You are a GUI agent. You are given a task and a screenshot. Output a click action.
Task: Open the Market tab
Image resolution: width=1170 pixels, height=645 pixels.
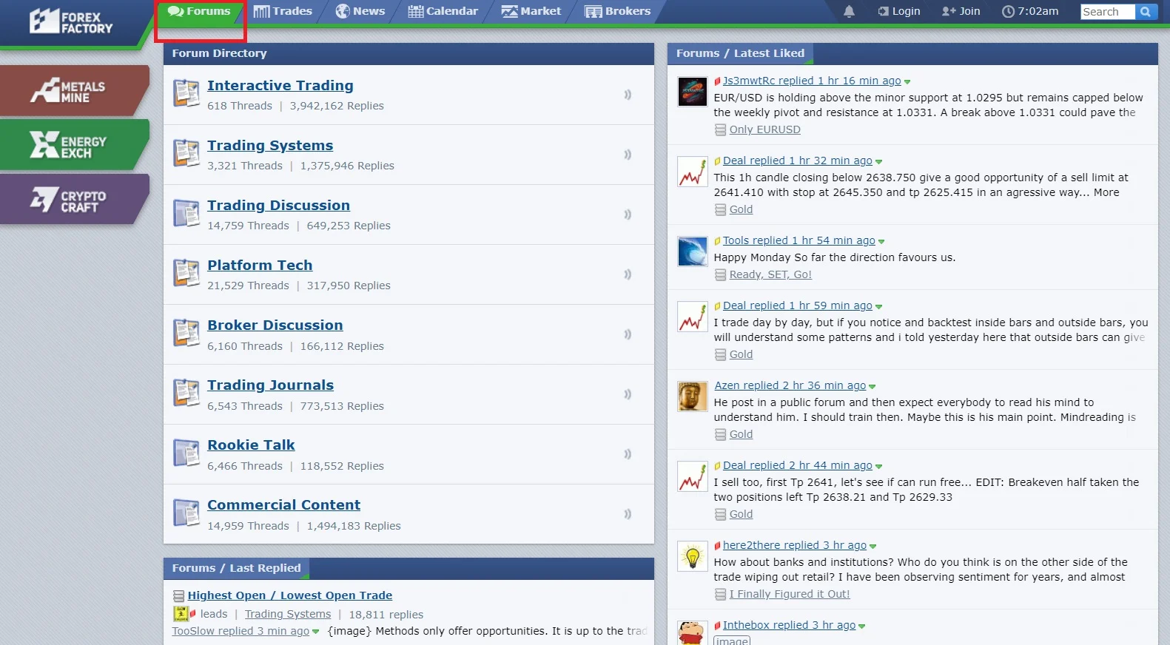(531, 11)
